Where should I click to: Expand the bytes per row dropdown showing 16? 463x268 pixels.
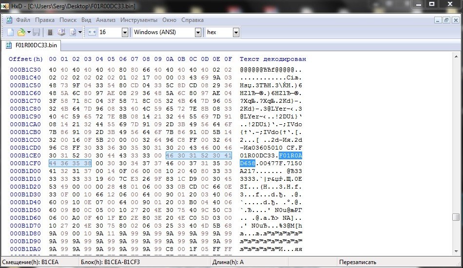pos(125,32)
